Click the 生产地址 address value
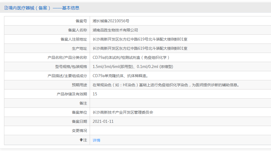This screenshot has height=151, width=271. click(x=140, y=48)
